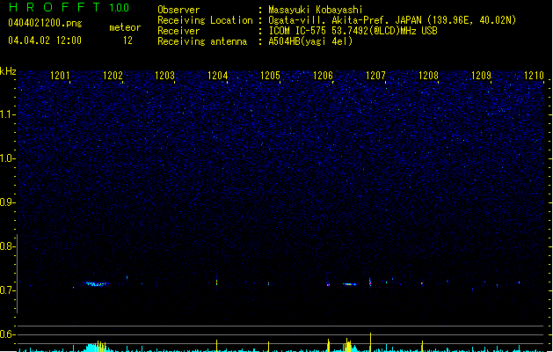This screenshot has width=553, height=352.
Task: Click the date stamp 04.04.02 12:00
Action: tap(45, 40)
